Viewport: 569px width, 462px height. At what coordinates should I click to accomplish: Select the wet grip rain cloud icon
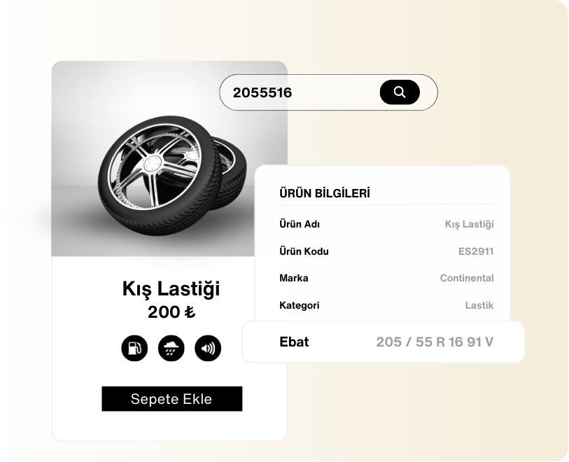(171, 349)
